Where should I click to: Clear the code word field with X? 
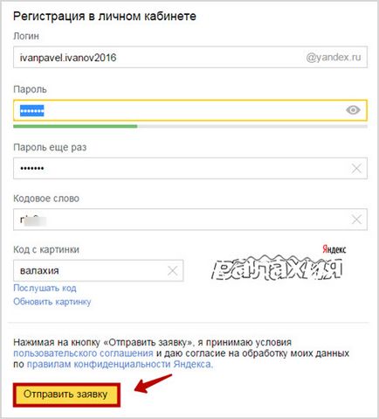356,220
